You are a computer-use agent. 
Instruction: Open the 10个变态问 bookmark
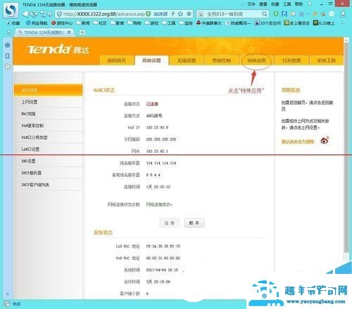[268, 23]
